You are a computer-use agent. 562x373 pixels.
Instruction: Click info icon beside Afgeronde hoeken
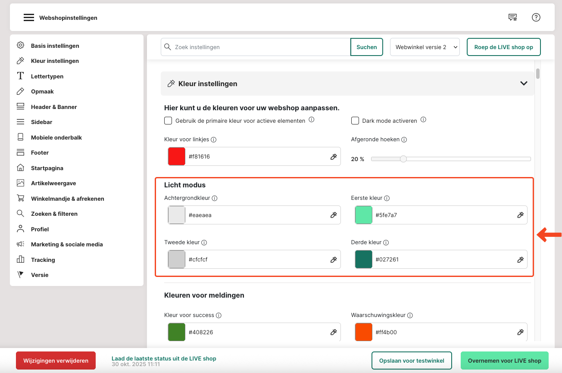[x=404, y=140]
